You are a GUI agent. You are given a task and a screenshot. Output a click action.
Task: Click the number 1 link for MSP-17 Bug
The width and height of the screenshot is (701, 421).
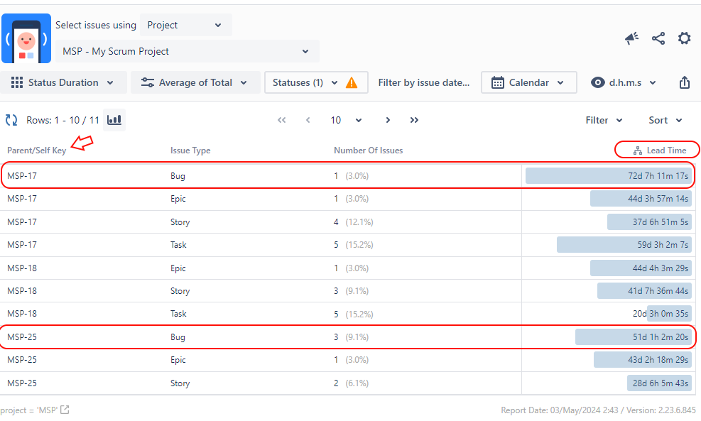coord(335,175)
